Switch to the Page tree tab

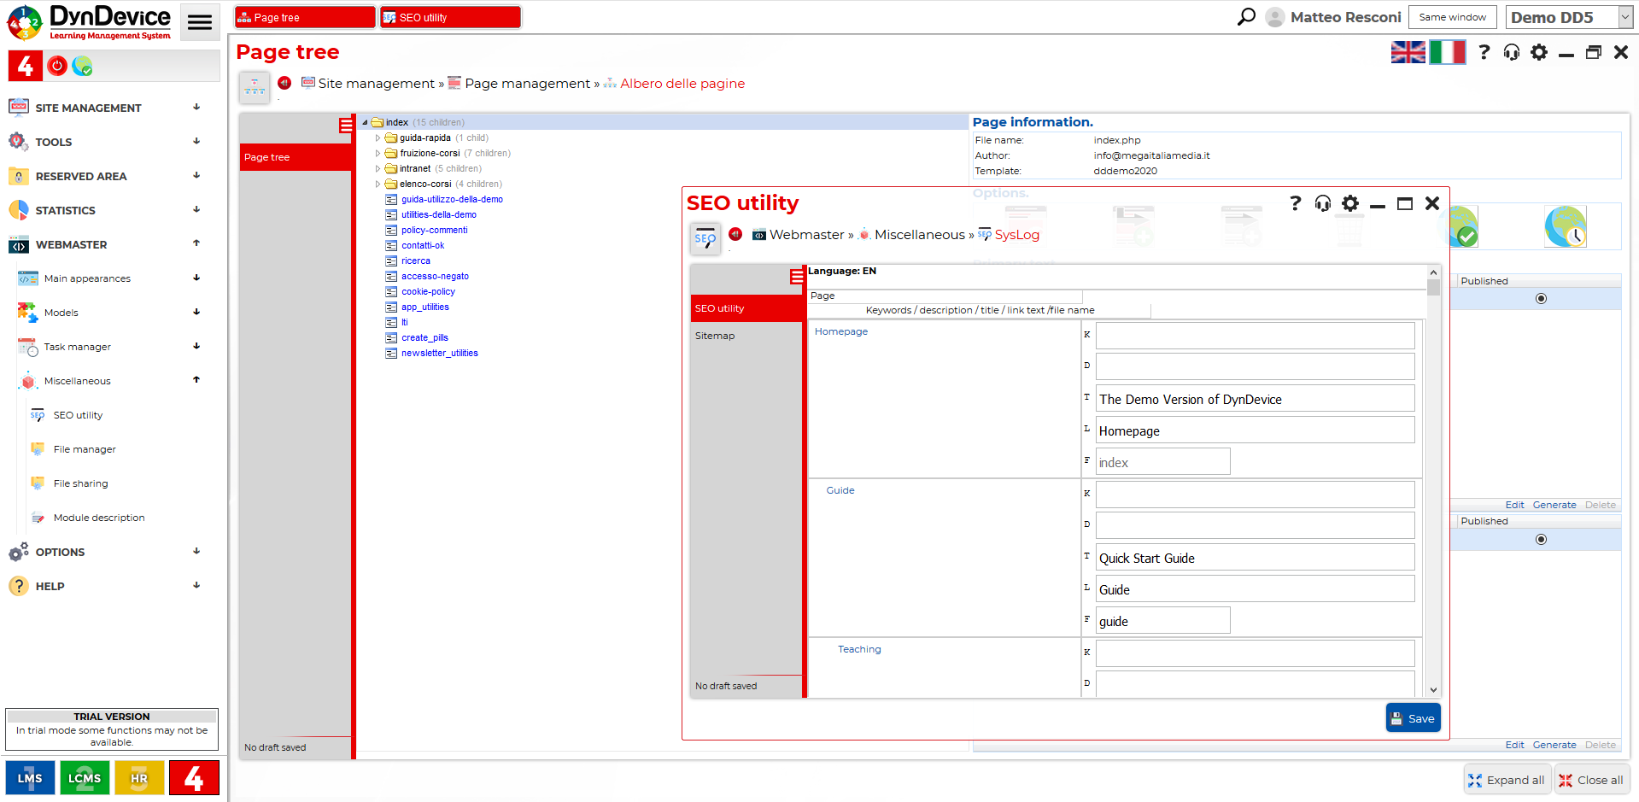pos(305,17)
